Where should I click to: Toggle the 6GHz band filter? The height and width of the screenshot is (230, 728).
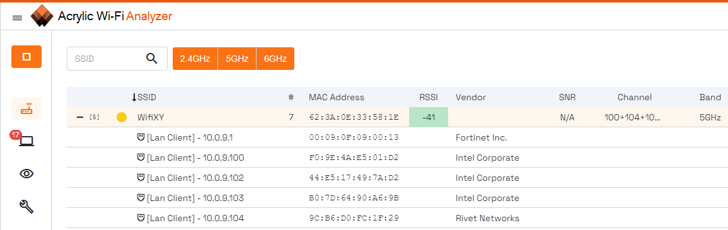[x=275, y=59]
